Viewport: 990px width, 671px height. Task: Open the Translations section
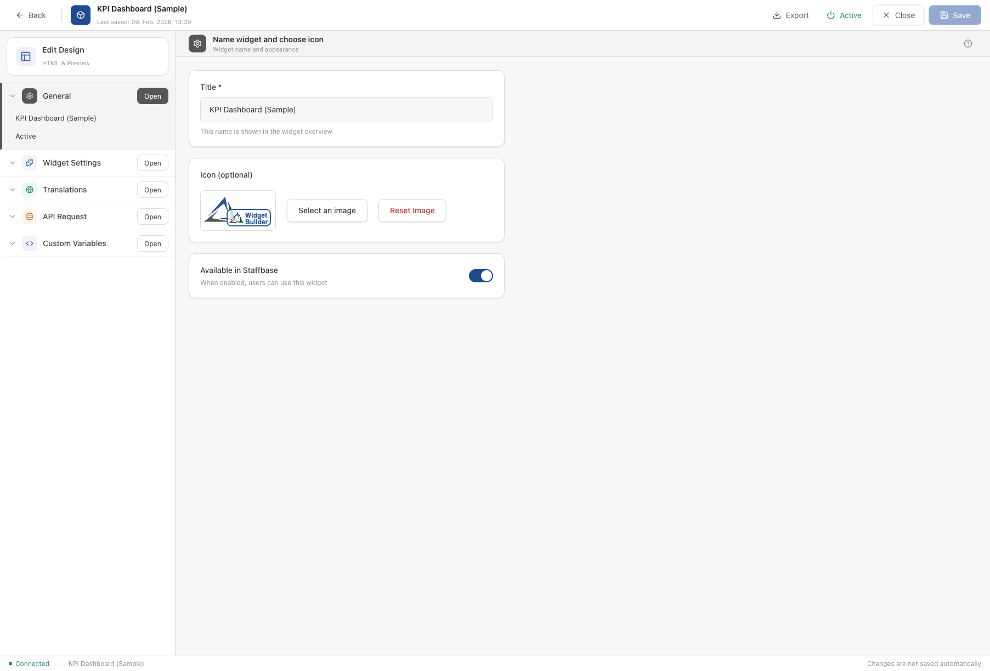pyautogui.click(x=152, y=190)
